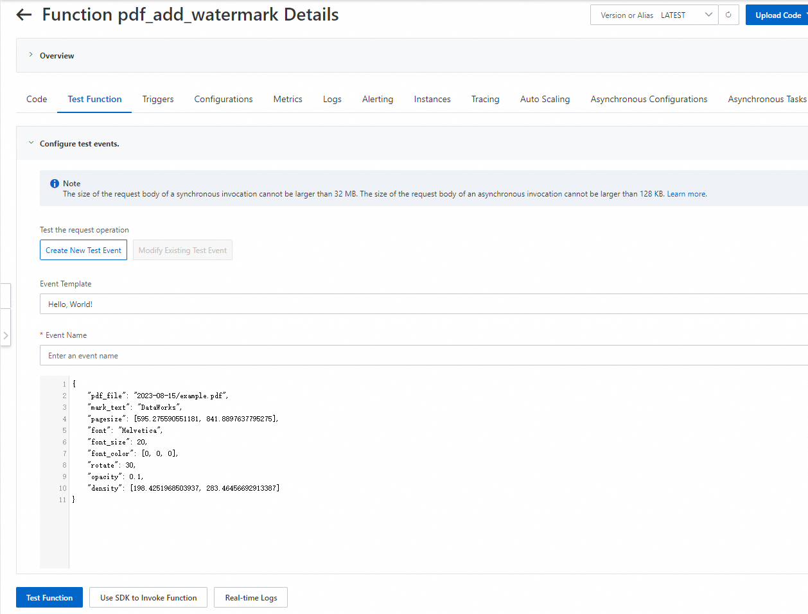The image size is (808, 614).
Task: Collapse the Configure test events section
Action: pyautogui.click(x=31, y=143)
